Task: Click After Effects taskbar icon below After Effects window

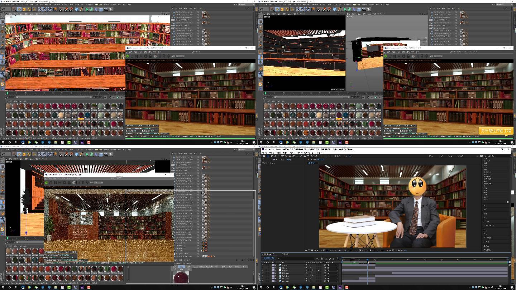Action: 340,287
